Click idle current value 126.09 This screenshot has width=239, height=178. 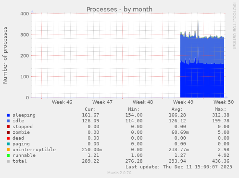click(90, 121)
